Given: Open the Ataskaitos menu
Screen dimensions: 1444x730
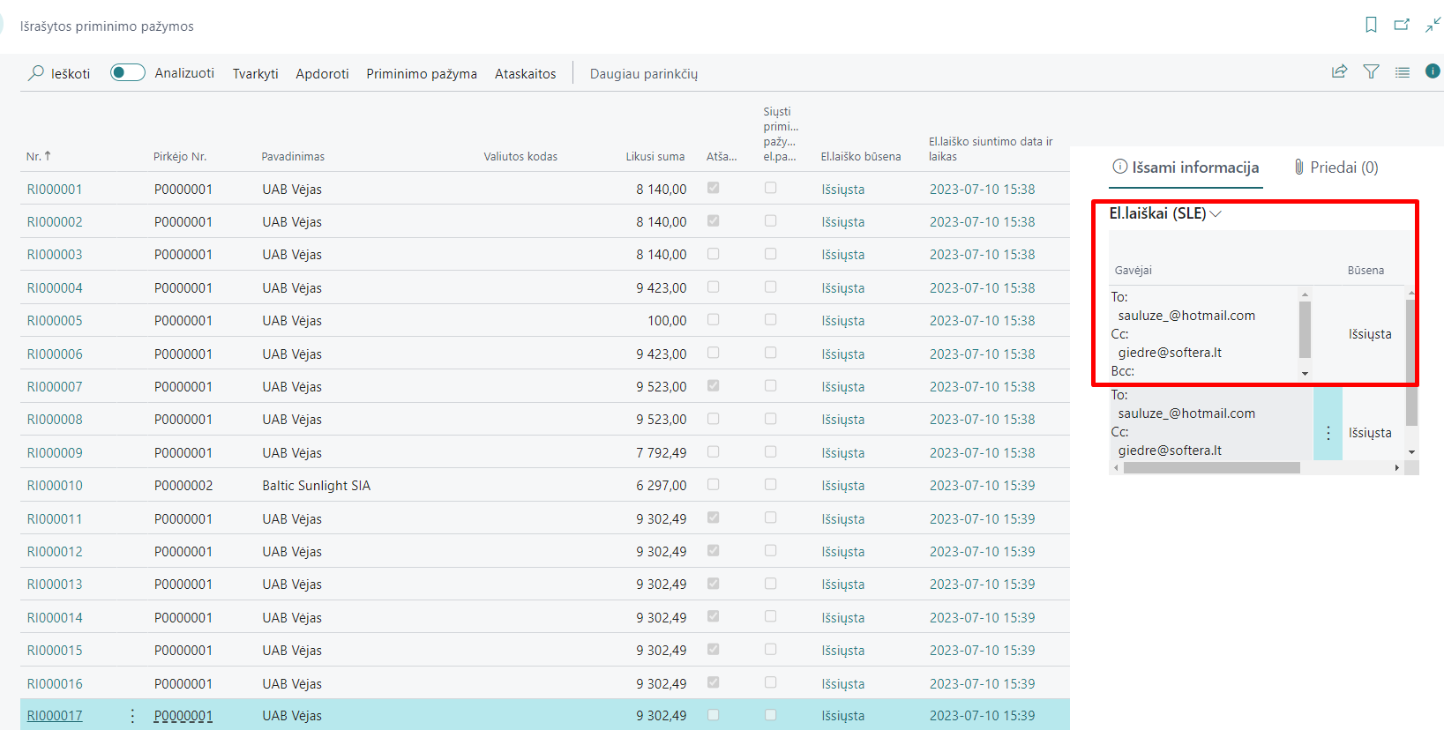Looking at the screenshot, I should [x=525, y=73].
